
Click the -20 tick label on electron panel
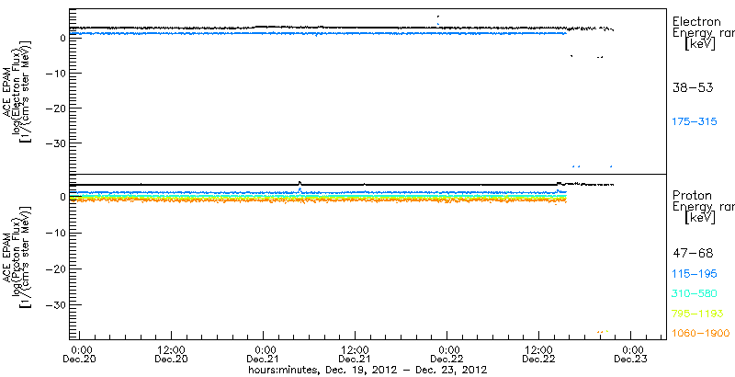pyautogui.click(x=54, y=109)
